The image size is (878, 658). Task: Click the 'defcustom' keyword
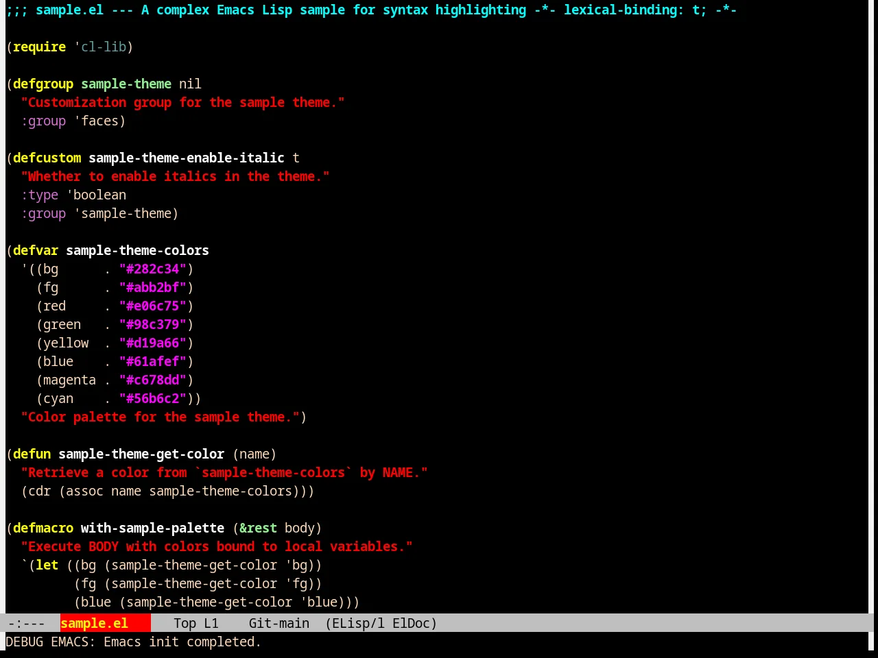pyautogui.click(x=47, y=158)
